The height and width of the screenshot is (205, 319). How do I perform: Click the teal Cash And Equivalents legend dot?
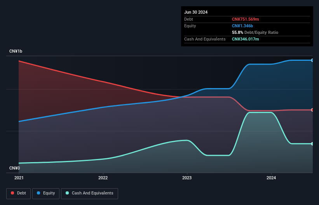pyautogui.click(x=67, y=193)
